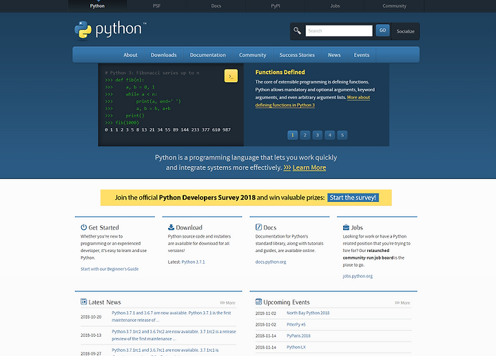This screenshot has height=356, width=496.
Task: Open the About menu
Action: click(x=130, y=55)
